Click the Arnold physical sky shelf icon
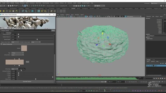The height and width of the screenshot is (93, 166). [x=17, y=11]
